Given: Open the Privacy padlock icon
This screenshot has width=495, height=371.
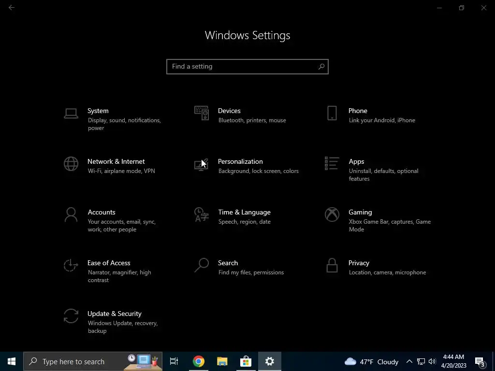Looking at the screenshot, I should pos(332,265).
